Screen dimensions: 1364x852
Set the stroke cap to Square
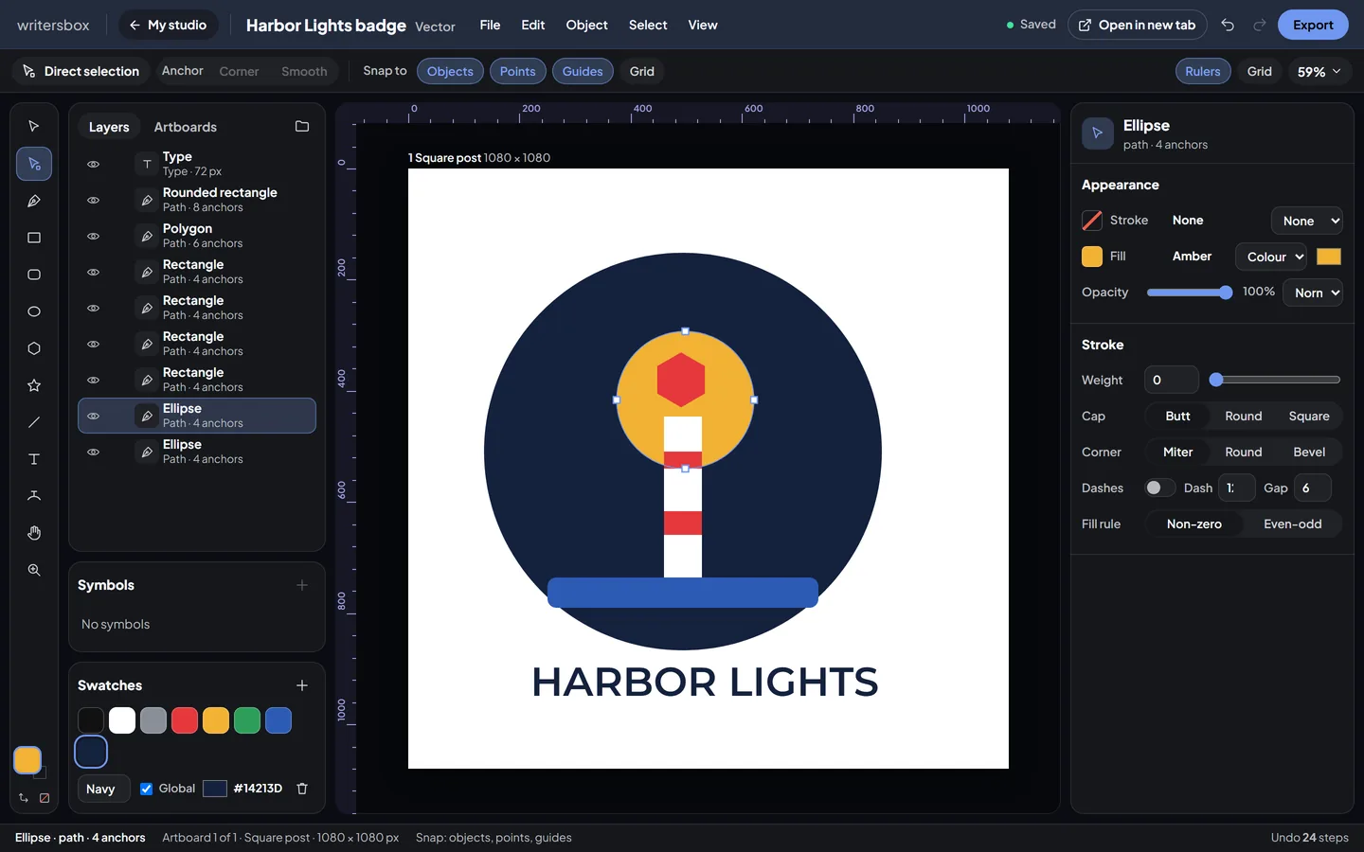pos(1309,416)
